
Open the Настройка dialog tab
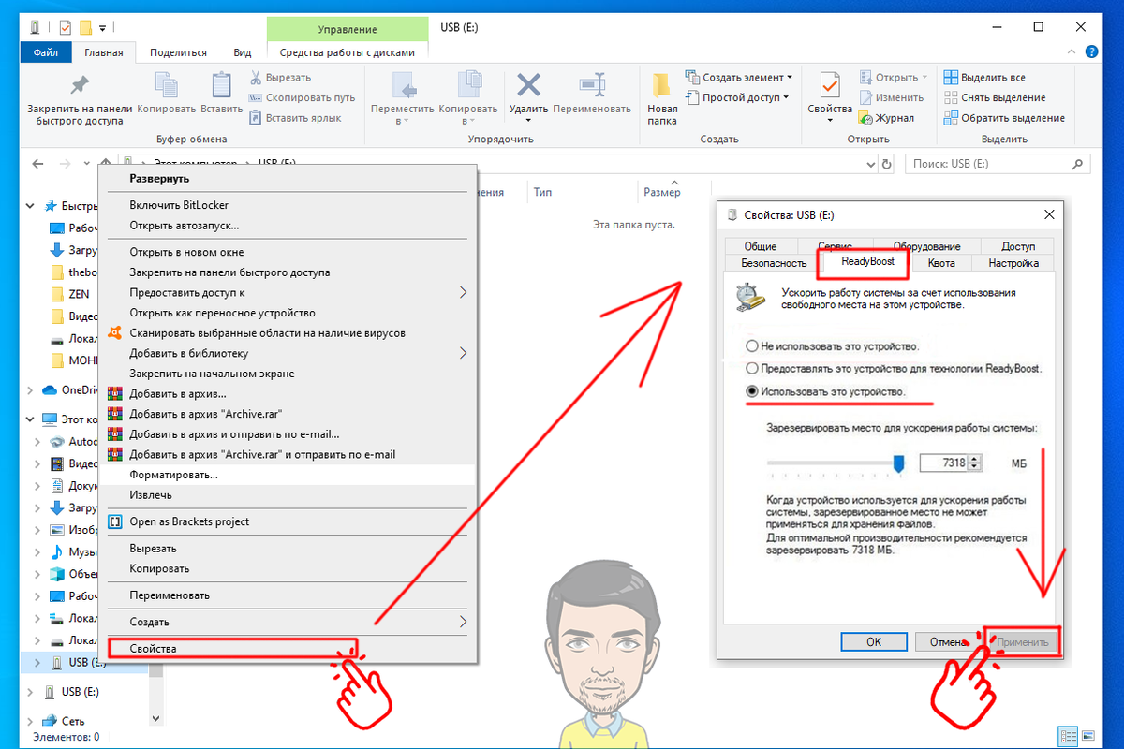point(1013,263)
